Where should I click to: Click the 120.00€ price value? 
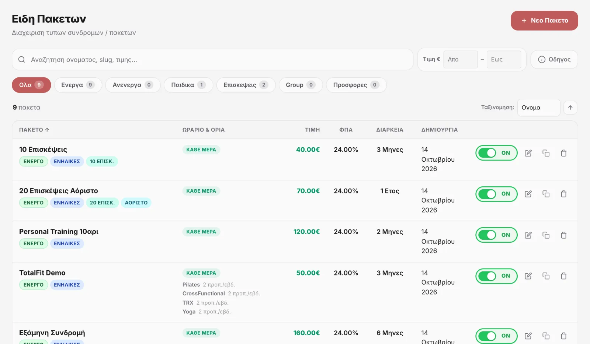click(x=306, y=232)
